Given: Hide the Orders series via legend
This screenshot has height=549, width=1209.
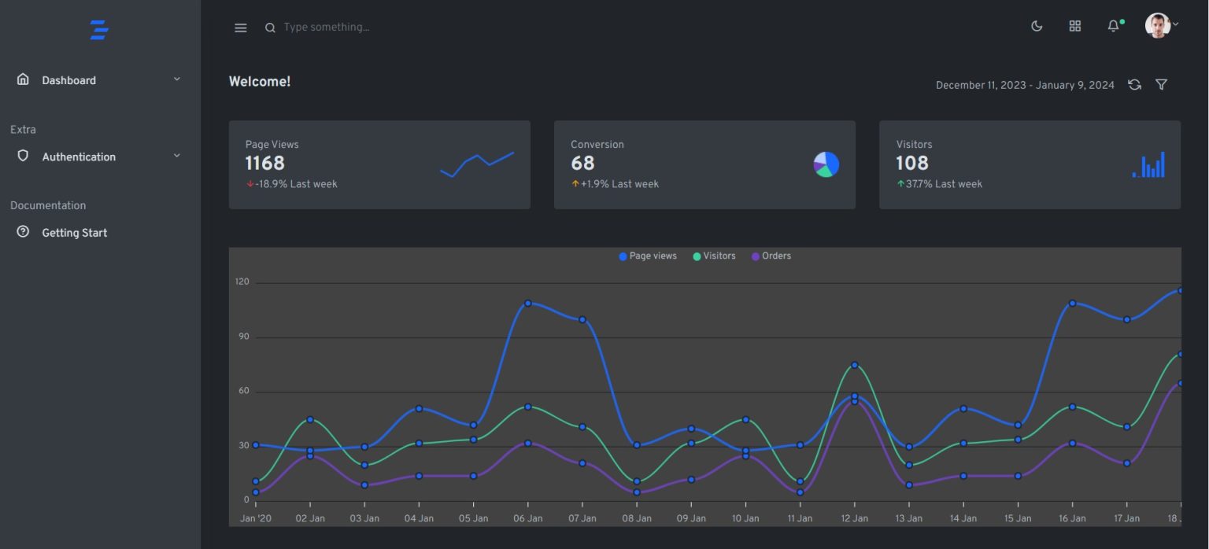Looking at the screenshot, I should tap(771, 256).
